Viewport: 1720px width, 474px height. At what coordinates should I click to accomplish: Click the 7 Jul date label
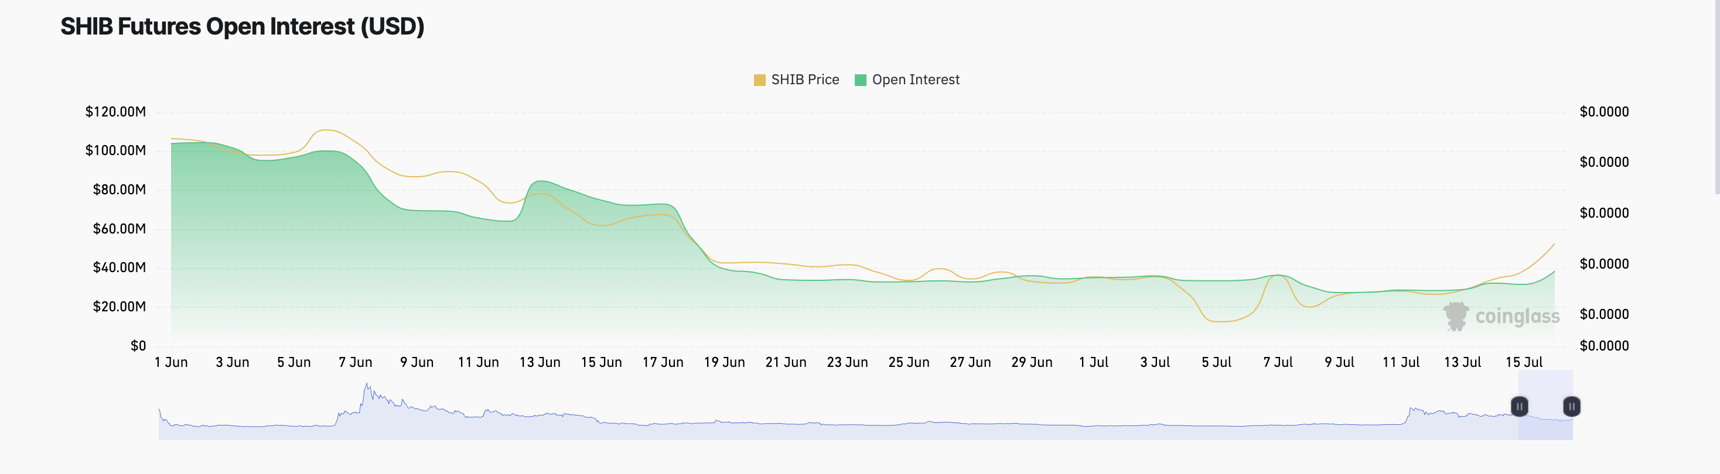pyautogui.click(x=1278, y=363)
